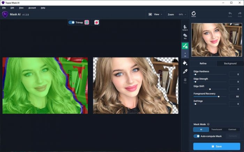This screenshot has width=244, height=152.
Task: Select the Subject auto-detect tool
Action: [185, 28]
